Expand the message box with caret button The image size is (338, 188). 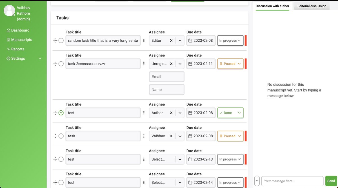coord(257,181)
